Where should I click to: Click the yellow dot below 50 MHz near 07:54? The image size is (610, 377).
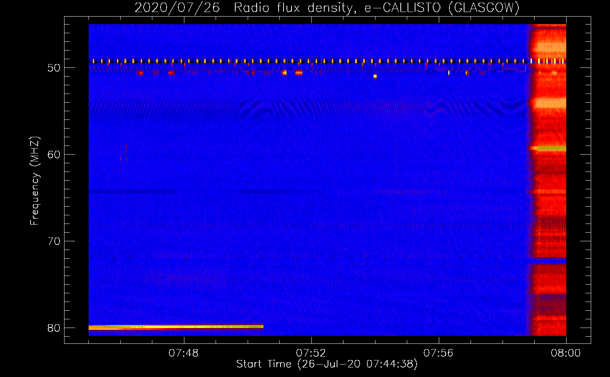(375, 76)
